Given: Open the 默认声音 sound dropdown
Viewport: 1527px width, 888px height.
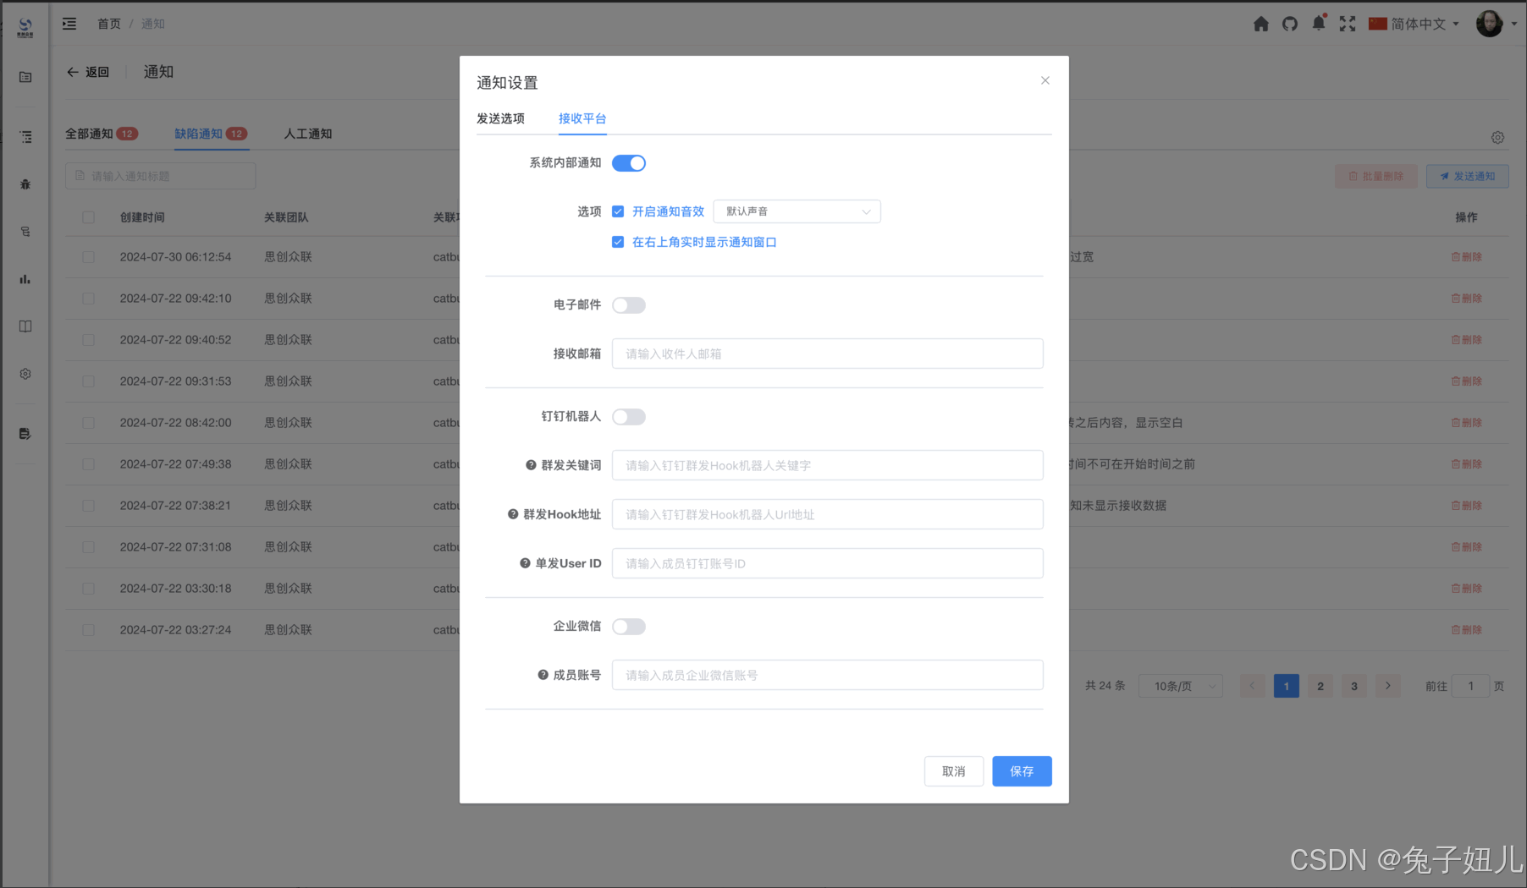Looking at the screenshot, I should (x=796, y=211).
